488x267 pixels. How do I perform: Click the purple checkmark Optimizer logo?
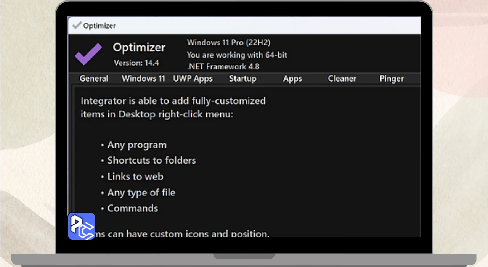pos(88,54)
